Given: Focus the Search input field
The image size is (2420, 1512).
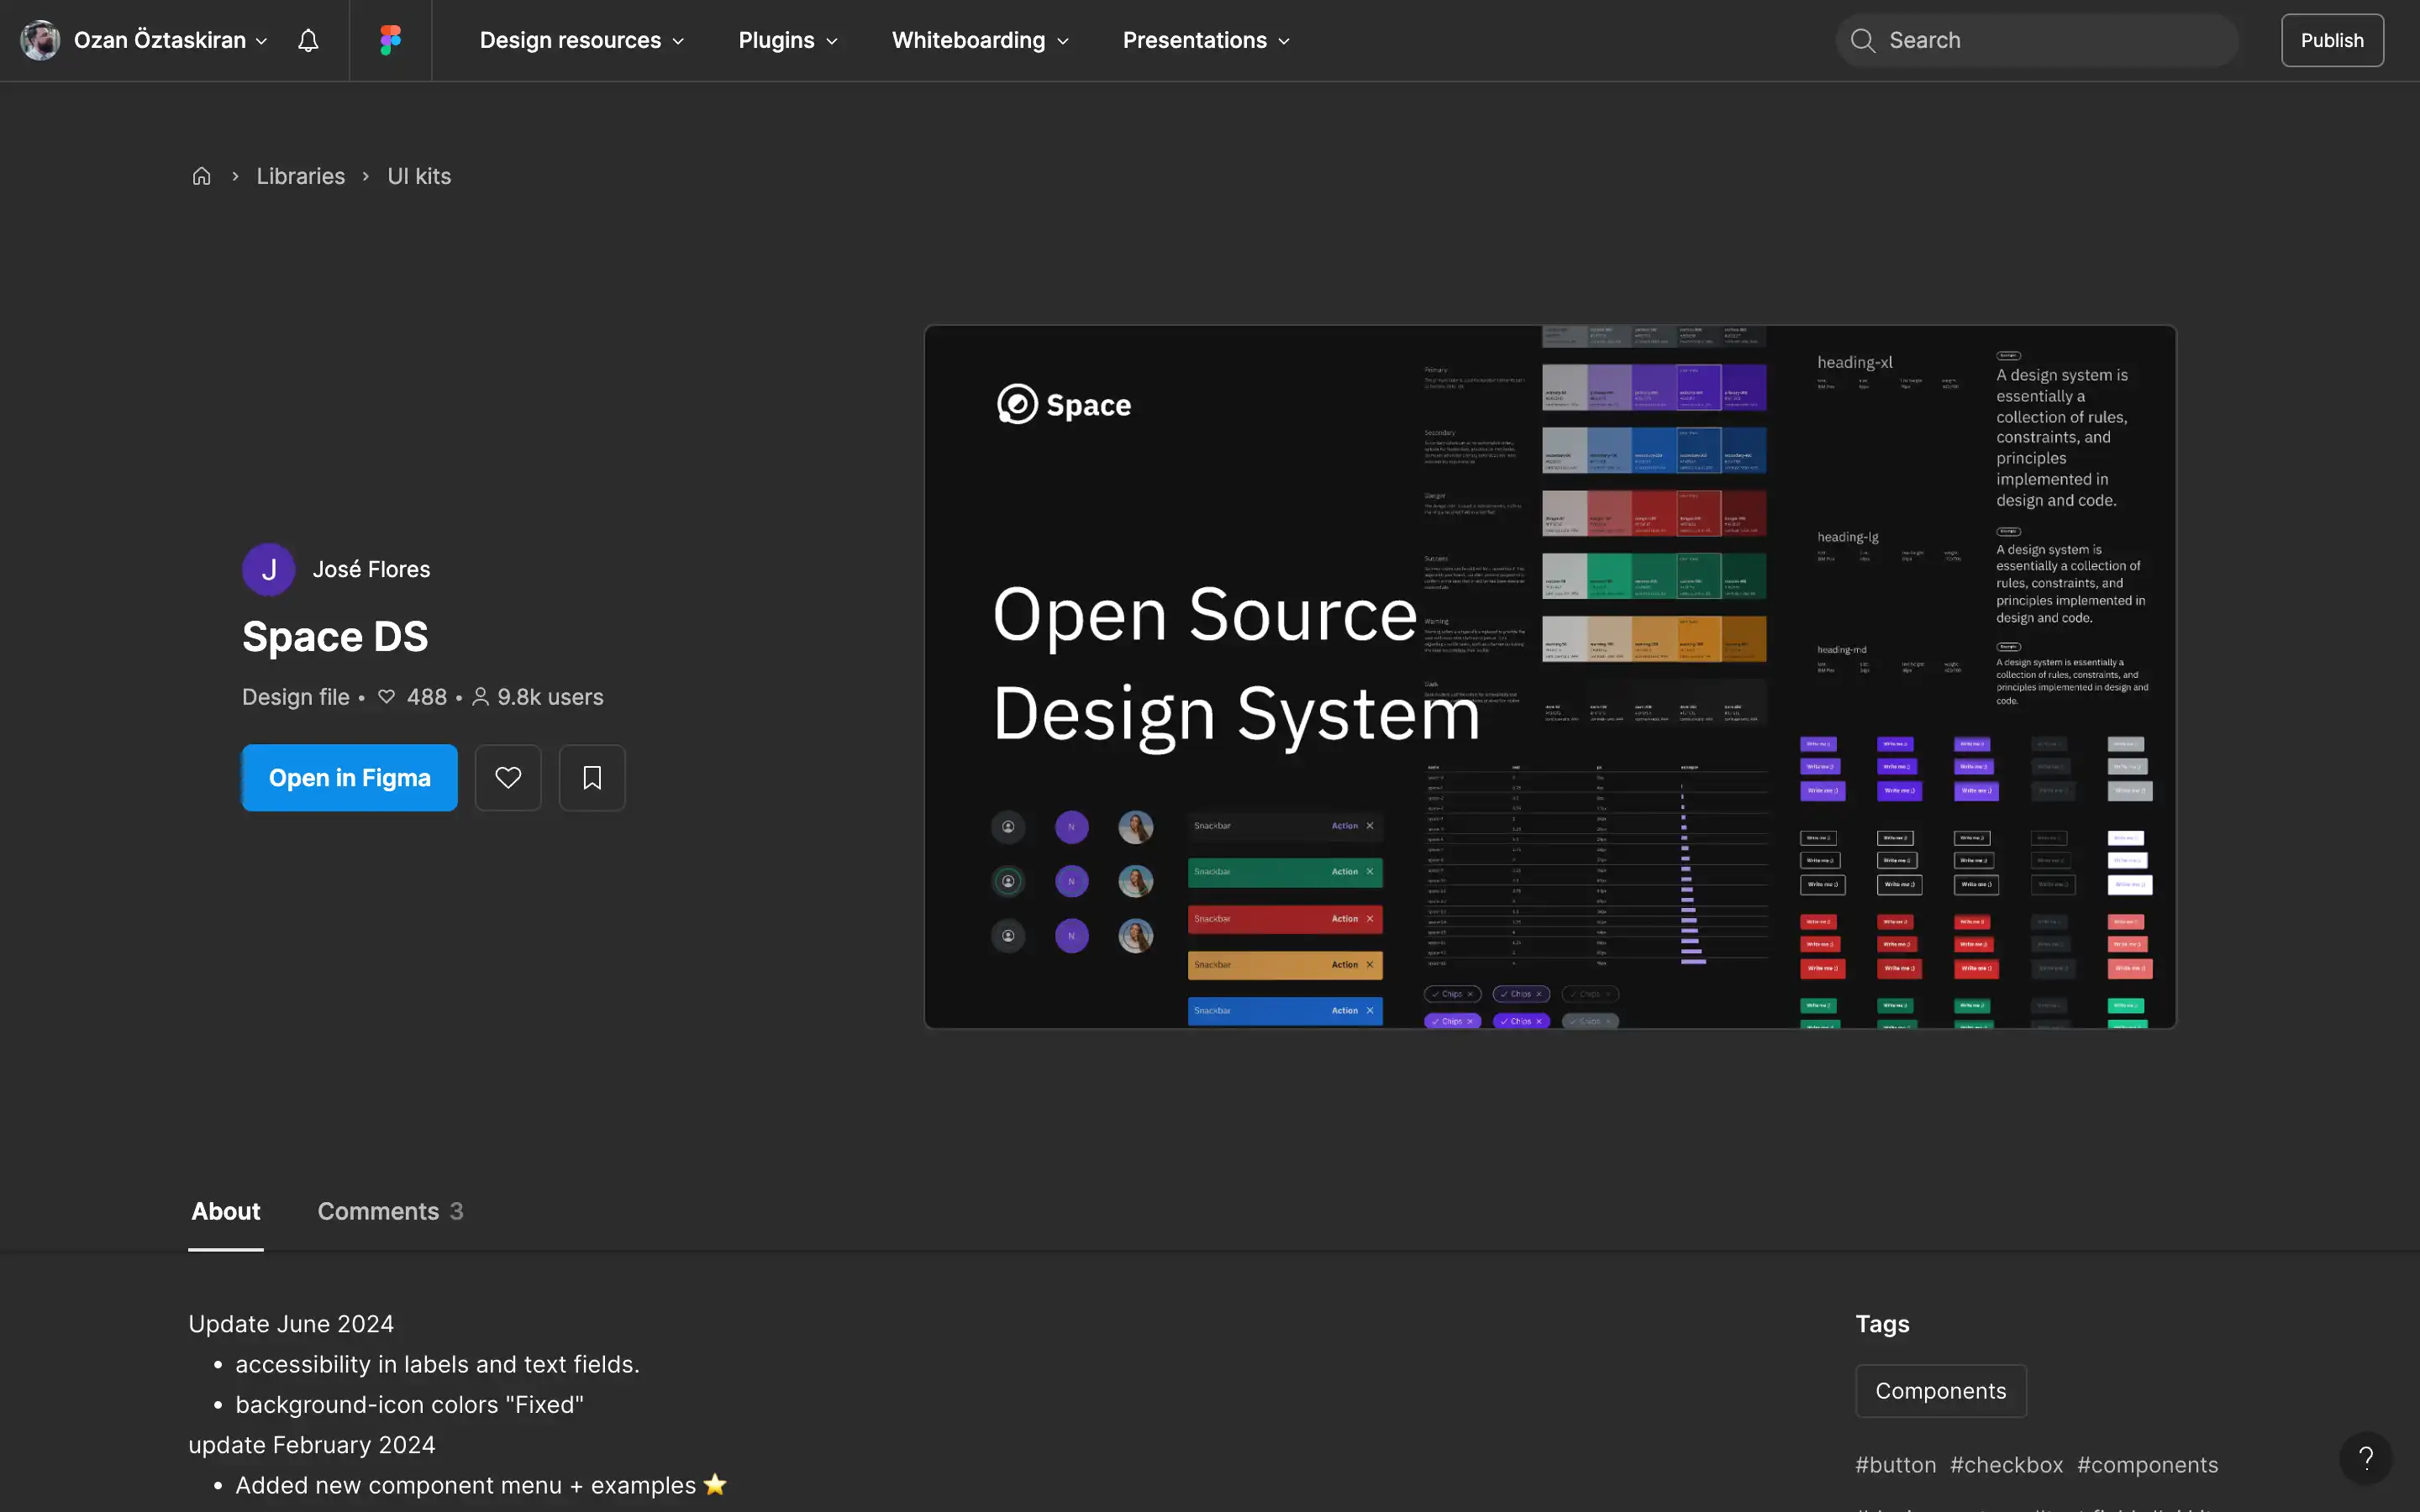Looking at the screenshot, I should click(x=2036, y=40).
